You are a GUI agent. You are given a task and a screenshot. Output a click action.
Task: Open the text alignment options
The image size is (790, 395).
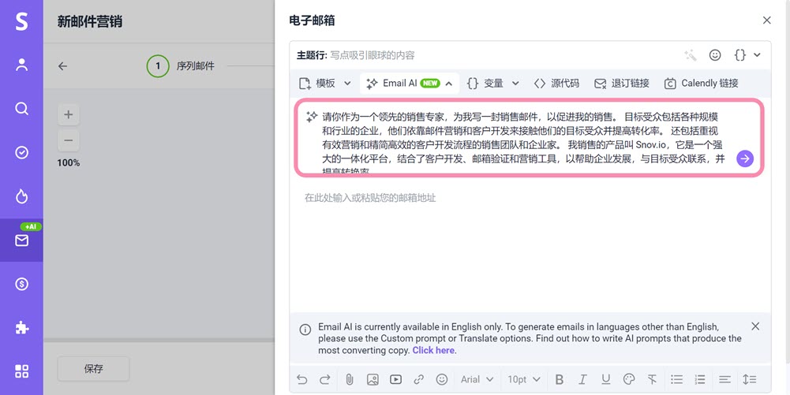[724, 379]
